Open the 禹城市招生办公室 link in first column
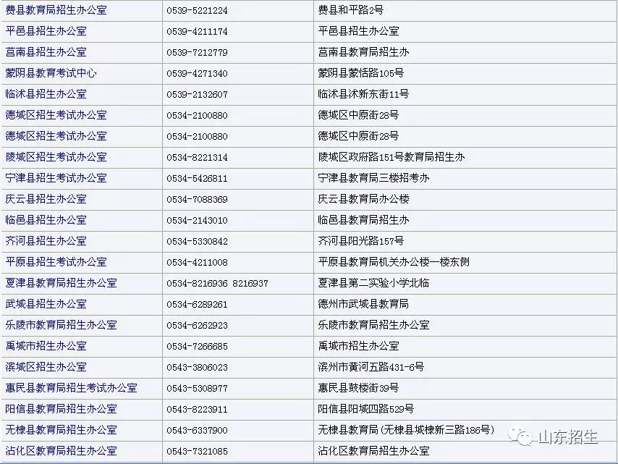618x464 pixels. [x=46, y=346]
